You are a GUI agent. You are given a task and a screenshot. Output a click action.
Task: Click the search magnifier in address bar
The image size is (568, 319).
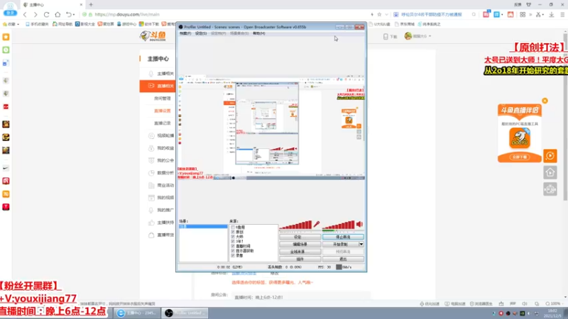click(x=474, y=14)
